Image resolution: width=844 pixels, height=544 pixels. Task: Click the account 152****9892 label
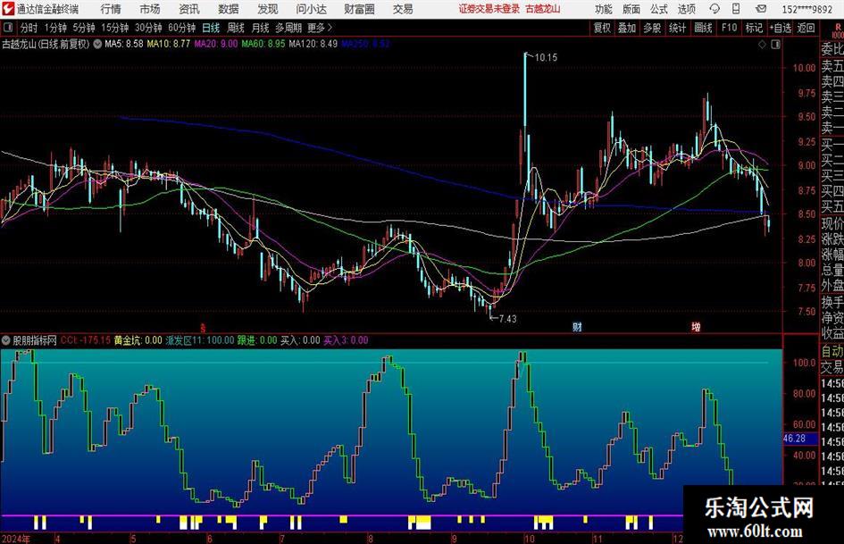point(806,9)
